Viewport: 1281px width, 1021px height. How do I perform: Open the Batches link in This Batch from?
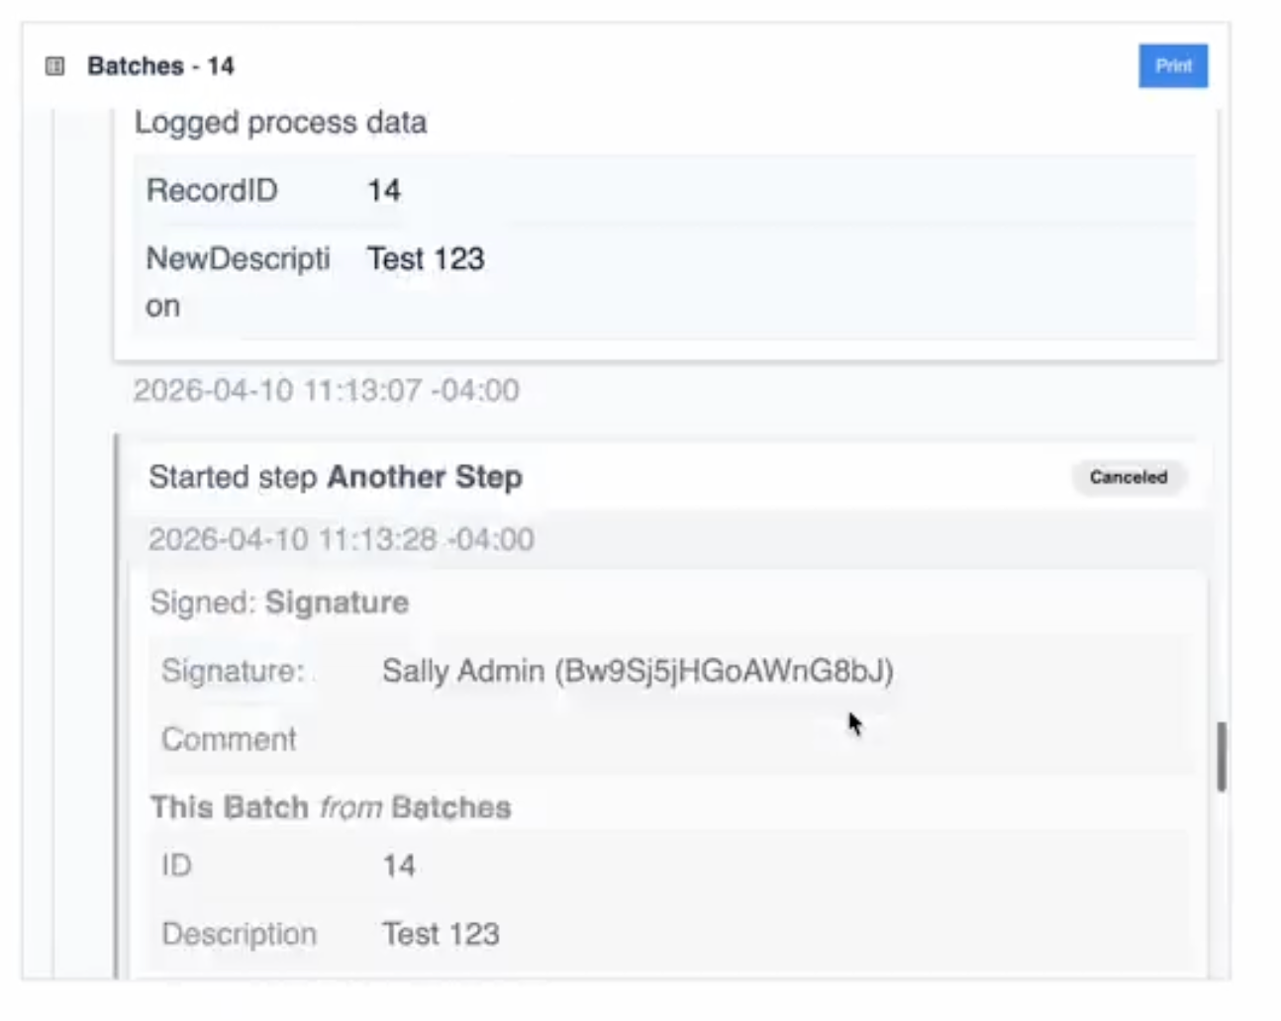click(x=451, y=807)
